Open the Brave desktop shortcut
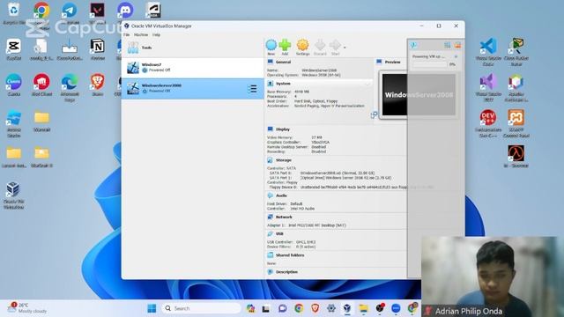The width and height of the screenshot is (564, 317). [x=97, y=85]
